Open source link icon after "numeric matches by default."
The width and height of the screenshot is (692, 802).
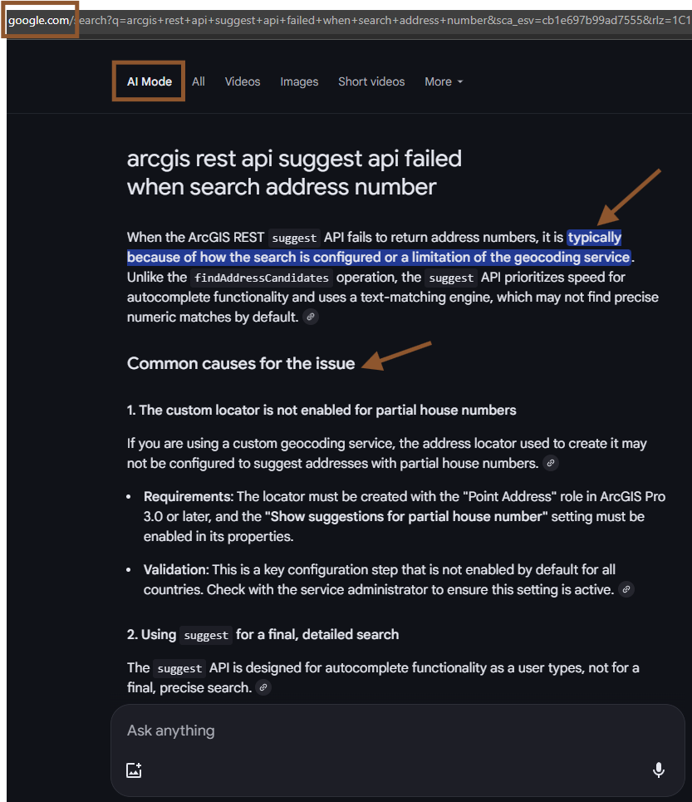(x=311, y=317)
